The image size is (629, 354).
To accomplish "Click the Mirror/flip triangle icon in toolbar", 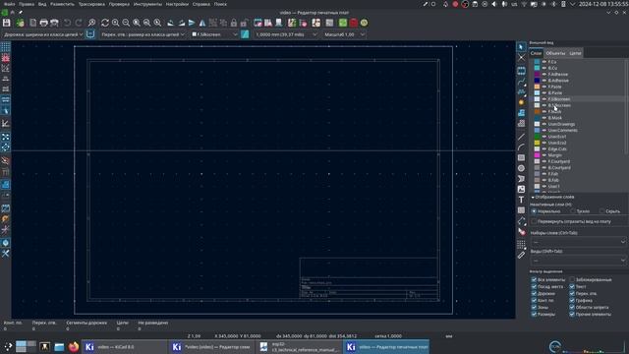I will pyautogui.click(x=202, y=23).
